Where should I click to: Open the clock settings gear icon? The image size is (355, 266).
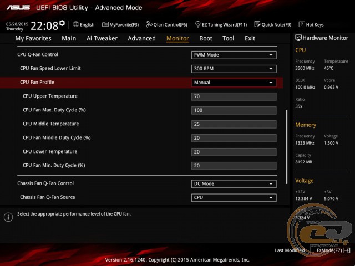pyautogui.click(x=62, y=23)
